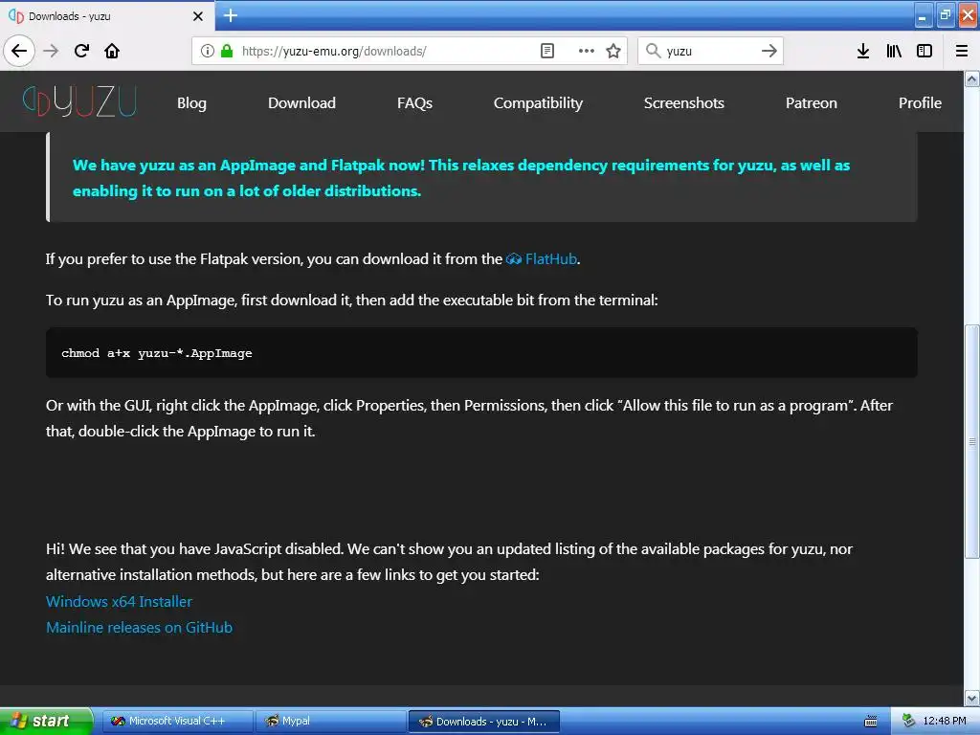
Task: Click the 12:48 PM system clock
Action: coord(945,721)
